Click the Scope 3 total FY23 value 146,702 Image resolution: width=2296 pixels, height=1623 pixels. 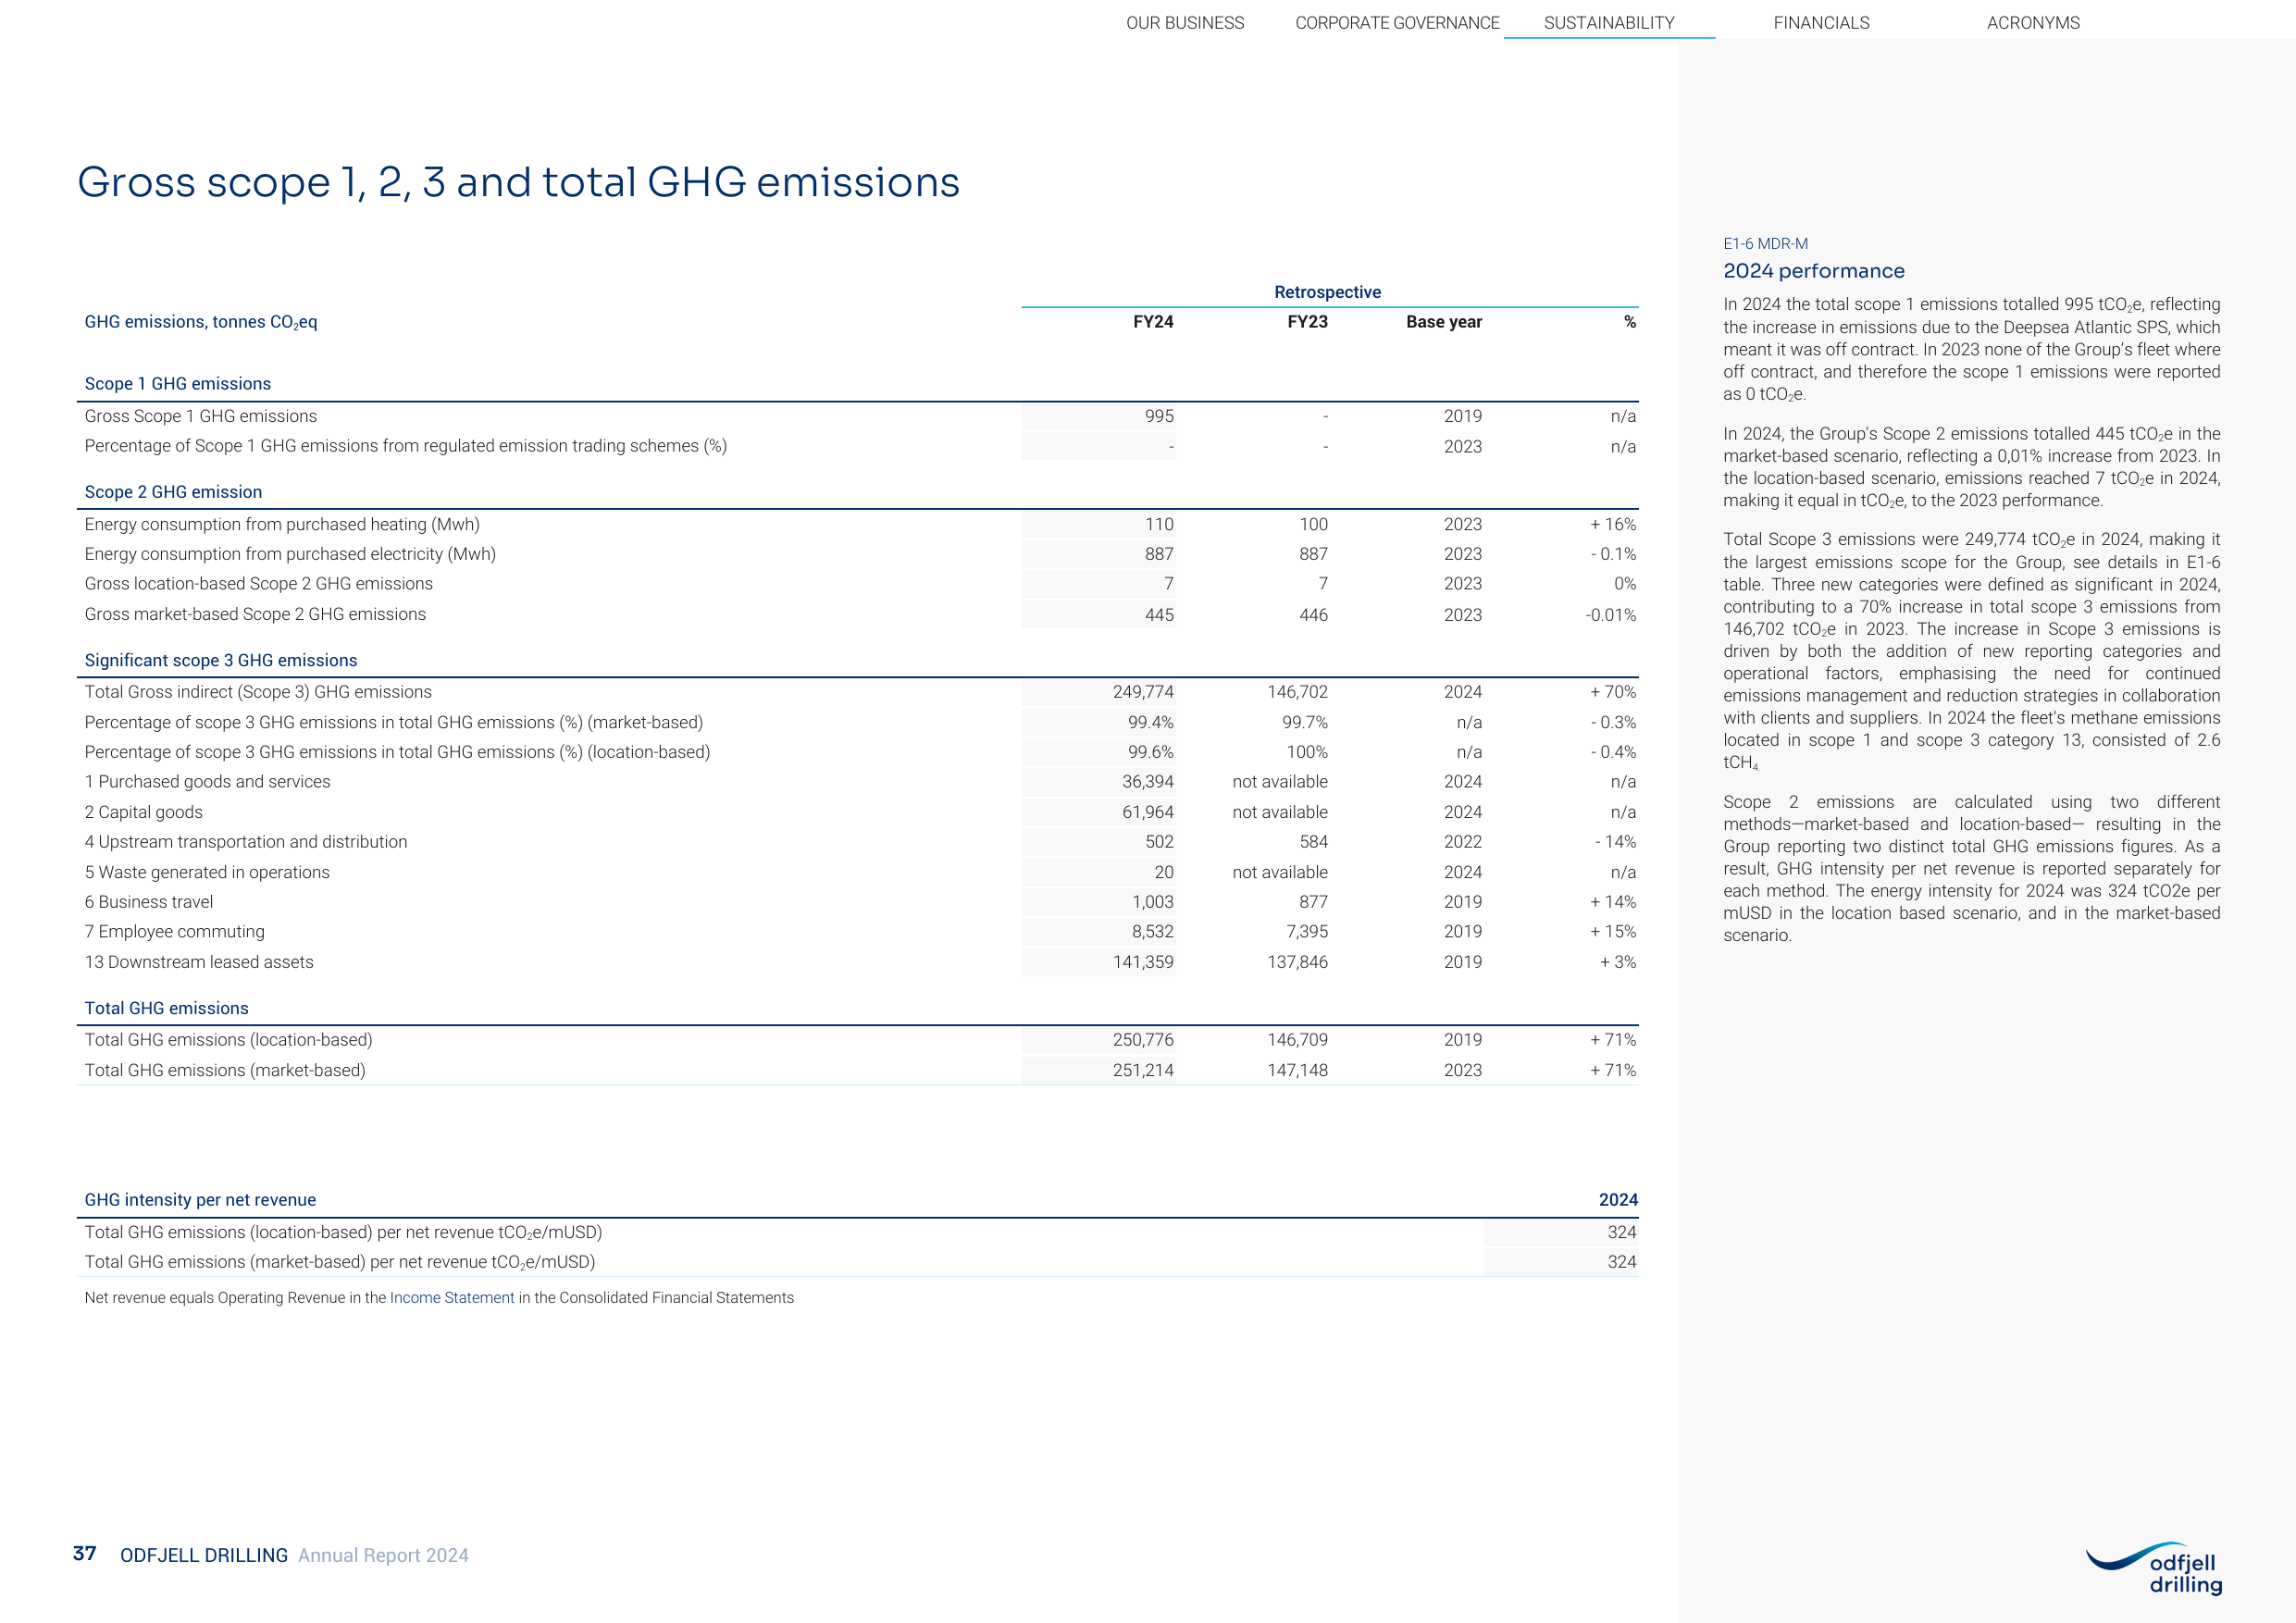point(1297,692)
